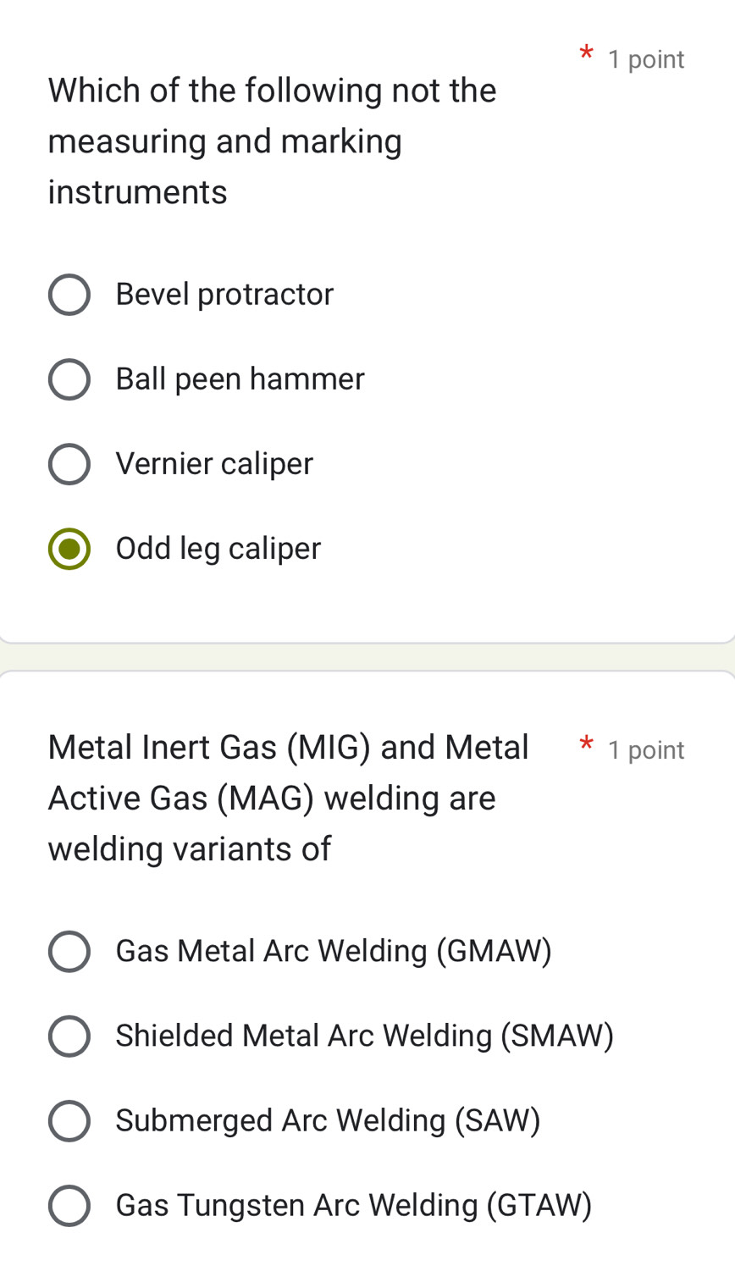The image size is (735, 1288).
Task: Click the measuring and marking instruments question
Action: tap(272, 141)
